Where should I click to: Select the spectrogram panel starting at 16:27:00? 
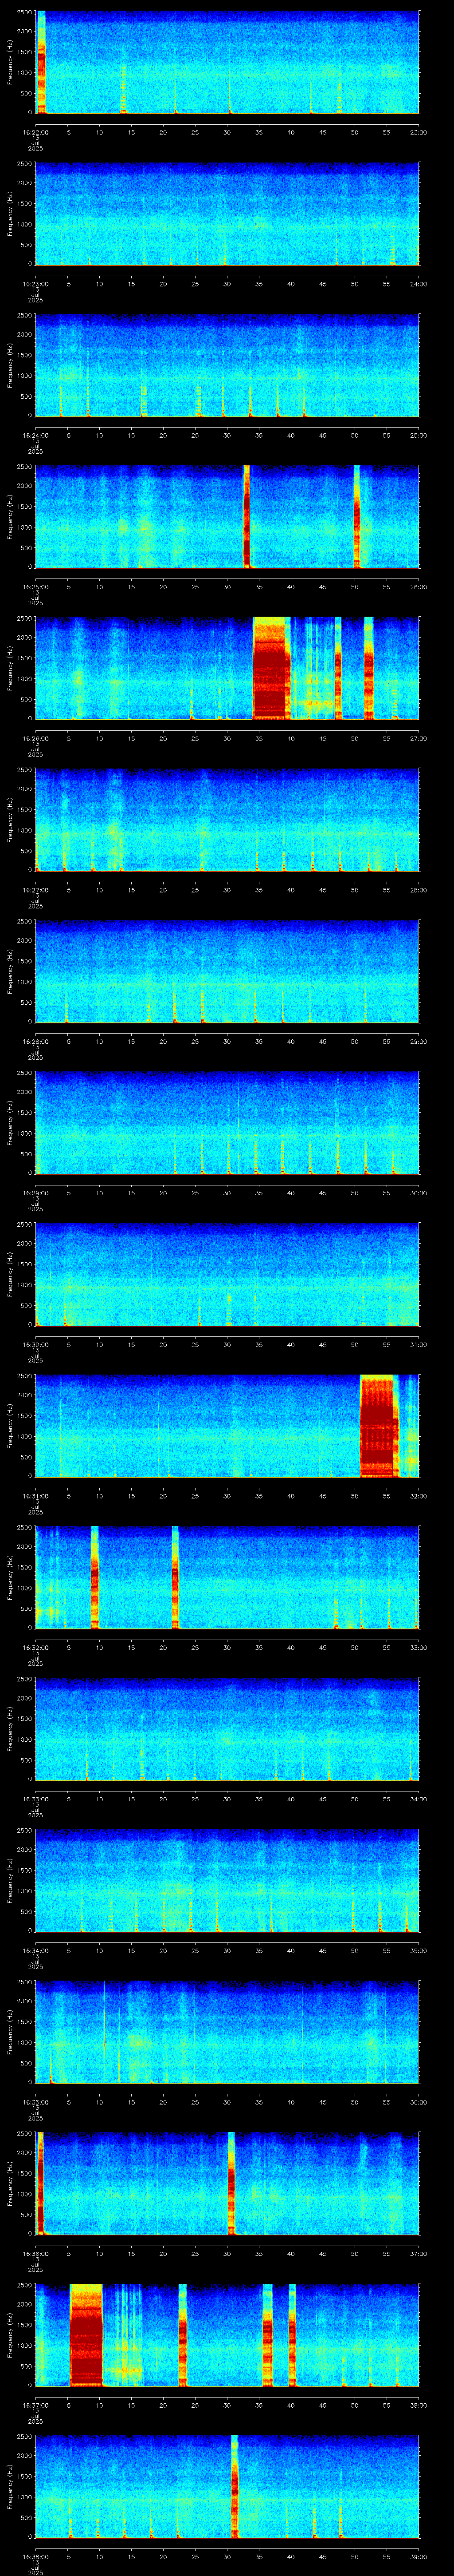click(227, 820)
